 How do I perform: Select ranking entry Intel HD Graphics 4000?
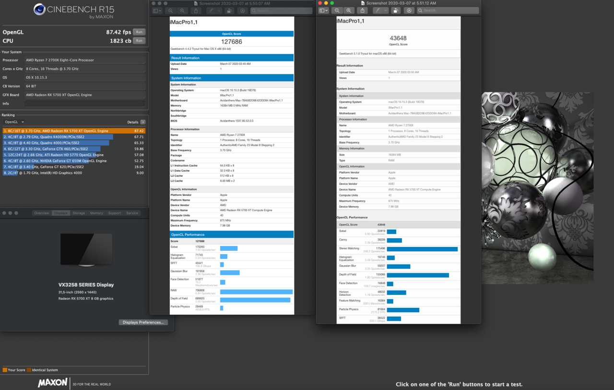[74, 173]
